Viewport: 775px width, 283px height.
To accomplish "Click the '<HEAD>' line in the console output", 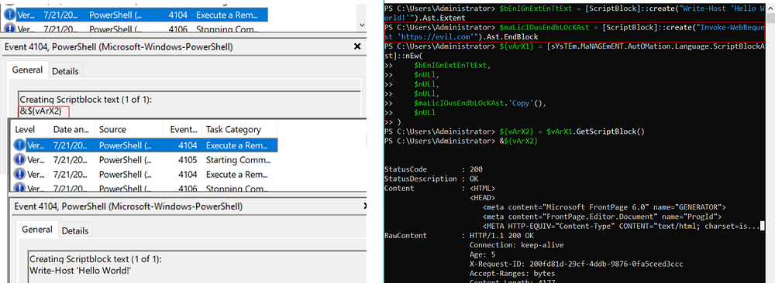I will tap(482, 198).
